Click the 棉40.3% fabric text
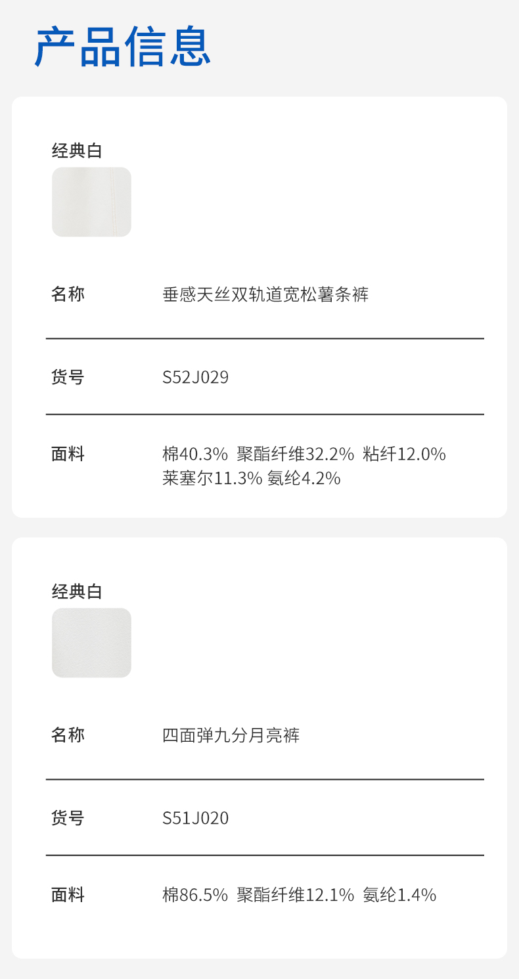519x979 pixels. tap(195, 454)
